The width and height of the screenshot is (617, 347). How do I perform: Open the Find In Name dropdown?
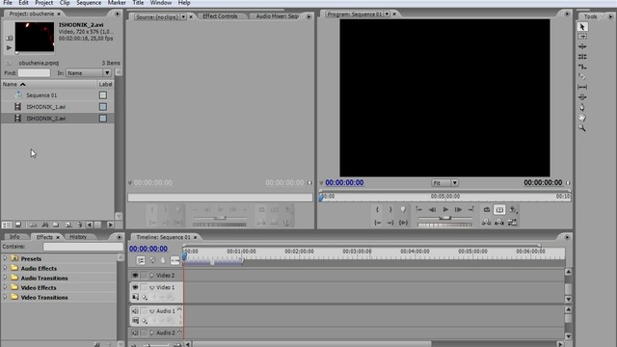point(89,73)
